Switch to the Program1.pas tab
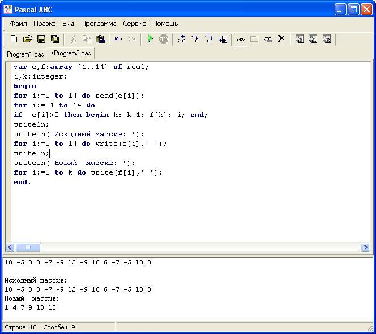This screenshot has width=376, height=334. tap(25, 54)
